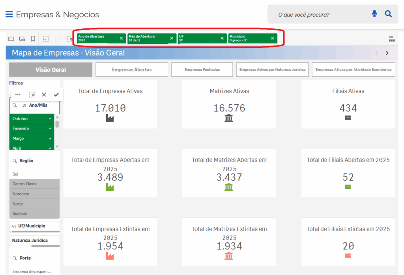This screenshot has width=404, height=275.
Task: Deselect Fevereiro in the Ano/Mês filter
Action: [x=32, y=128]
